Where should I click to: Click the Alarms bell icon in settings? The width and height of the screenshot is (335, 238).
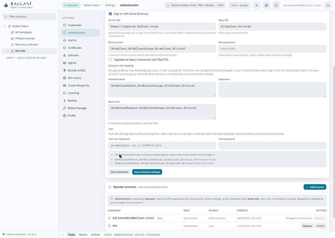click(64, 40)
